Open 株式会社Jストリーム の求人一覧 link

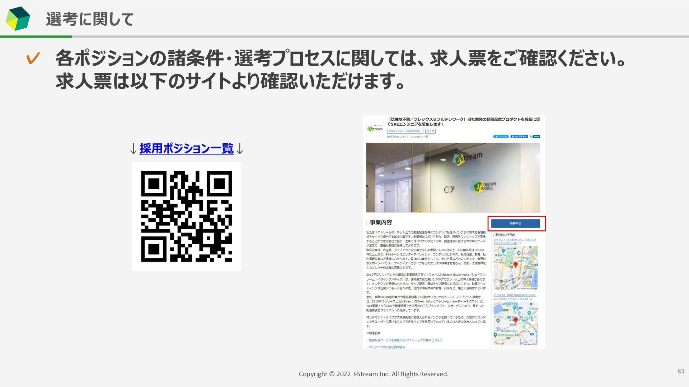407,137
